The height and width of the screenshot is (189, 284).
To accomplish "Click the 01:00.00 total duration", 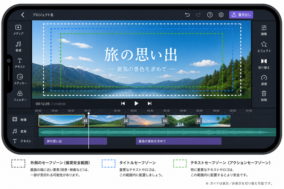I will [x=60, y=104].
